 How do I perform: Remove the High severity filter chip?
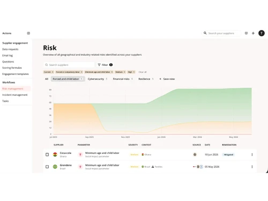pyautogui.click(x=134, y=72)
